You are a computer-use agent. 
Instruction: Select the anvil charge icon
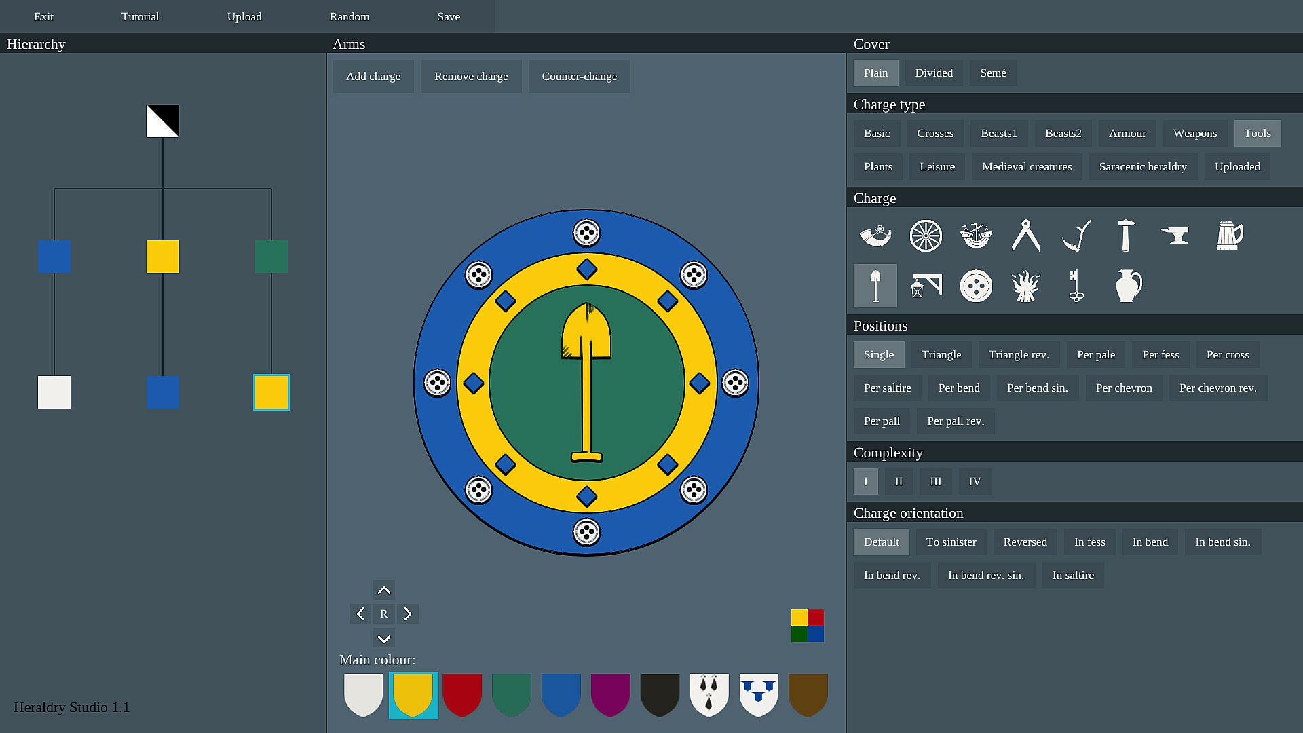[x=1175, y=236]
